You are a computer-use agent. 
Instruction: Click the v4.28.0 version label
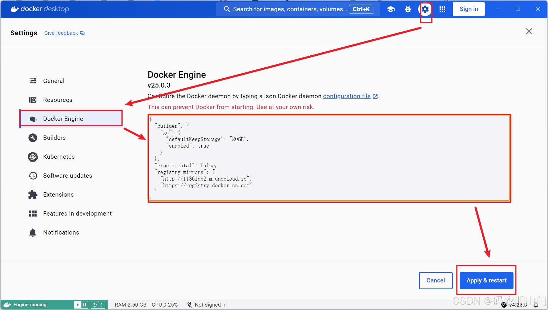[518, 305]
